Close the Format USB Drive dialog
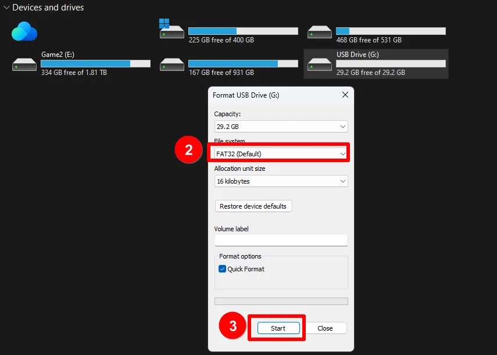Screen dimensions: 497x355 [345, 95]
